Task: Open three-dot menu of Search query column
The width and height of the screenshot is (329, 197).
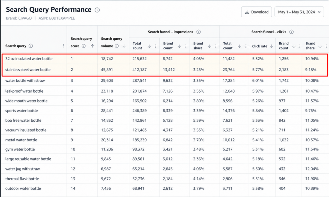Action: coord(63,46)
